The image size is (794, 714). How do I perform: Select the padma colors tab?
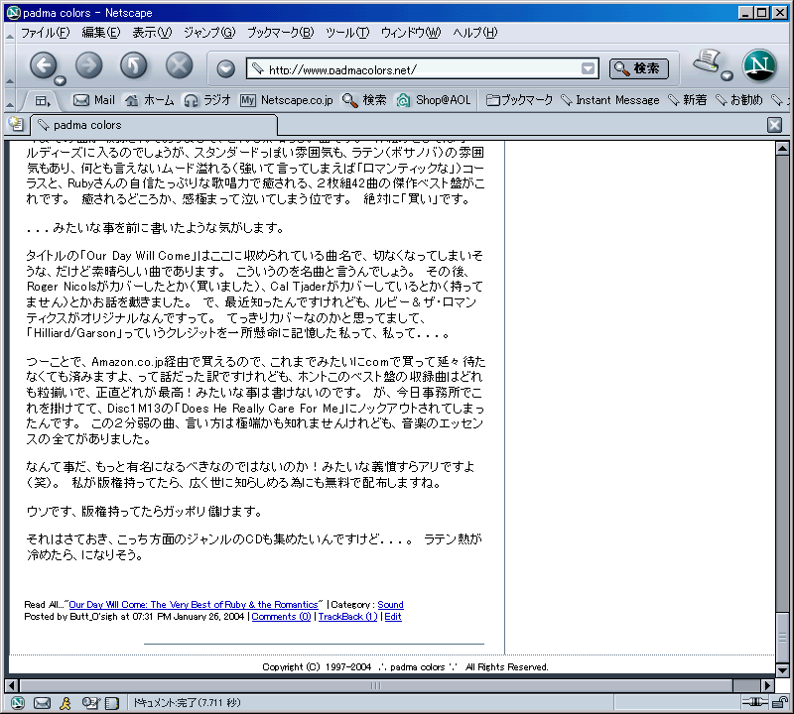click(x=154, y=125)
